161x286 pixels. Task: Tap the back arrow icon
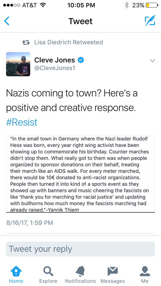point(7,21)
